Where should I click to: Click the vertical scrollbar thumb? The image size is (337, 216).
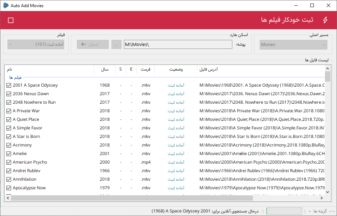tap(327, 76)
